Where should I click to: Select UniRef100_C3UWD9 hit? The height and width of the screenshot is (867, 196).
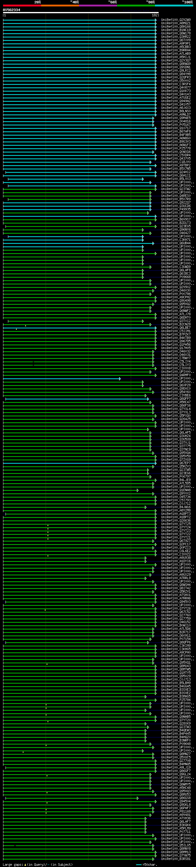coord(175,267)
